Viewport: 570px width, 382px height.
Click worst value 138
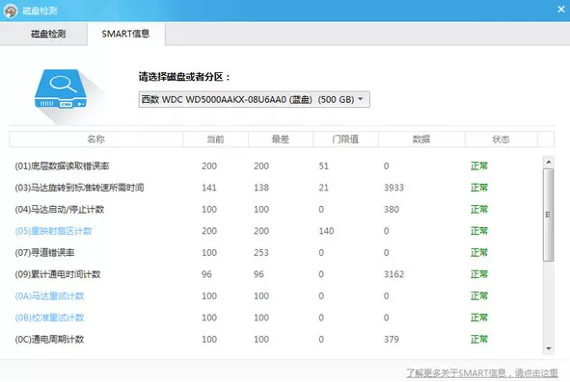(x=261, y=188)
